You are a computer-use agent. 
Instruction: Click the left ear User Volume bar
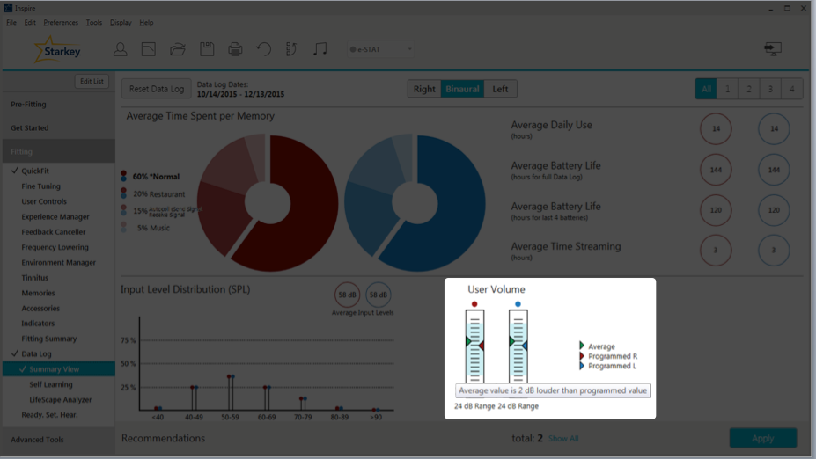click(x=518, y=346)
